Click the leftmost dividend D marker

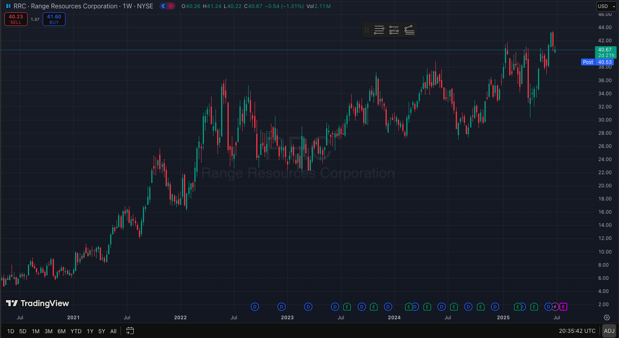point(255,307)
